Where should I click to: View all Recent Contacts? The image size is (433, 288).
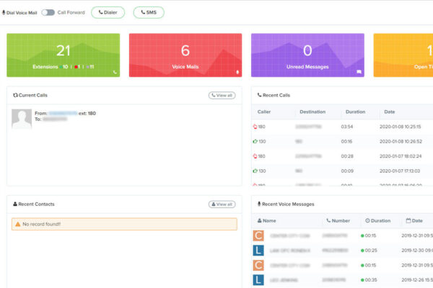click(222, 204)
